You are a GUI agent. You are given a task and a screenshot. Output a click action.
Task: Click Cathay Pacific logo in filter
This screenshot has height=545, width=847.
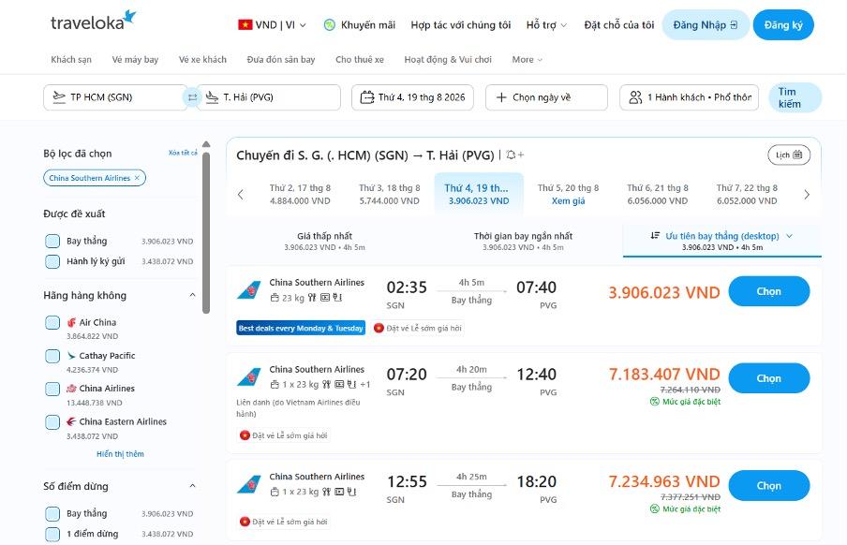(71, 356)
